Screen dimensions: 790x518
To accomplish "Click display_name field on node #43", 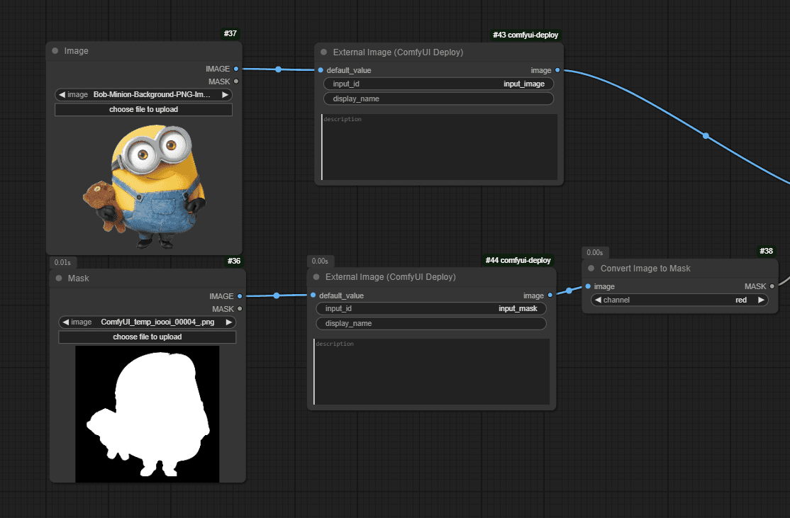I will (x=439, y=98).
